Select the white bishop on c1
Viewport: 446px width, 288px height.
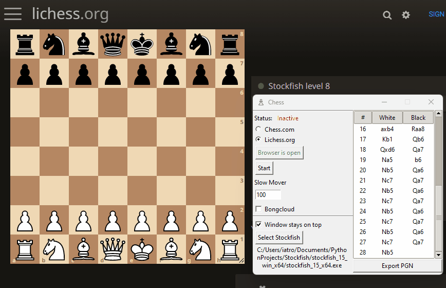(83, 249)
